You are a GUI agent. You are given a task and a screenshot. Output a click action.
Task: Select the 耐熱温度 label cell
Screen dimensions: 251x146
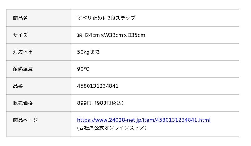pyautogui.click(x=23, y=69)
